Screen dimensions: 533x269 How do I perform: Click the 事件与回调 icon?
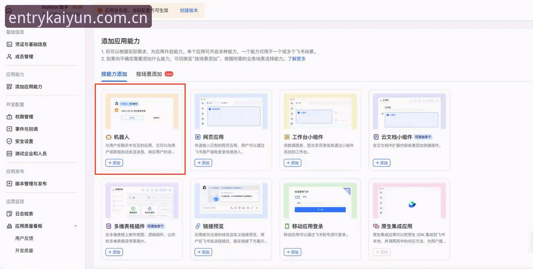pyautogui.click(x=9, y=129)
